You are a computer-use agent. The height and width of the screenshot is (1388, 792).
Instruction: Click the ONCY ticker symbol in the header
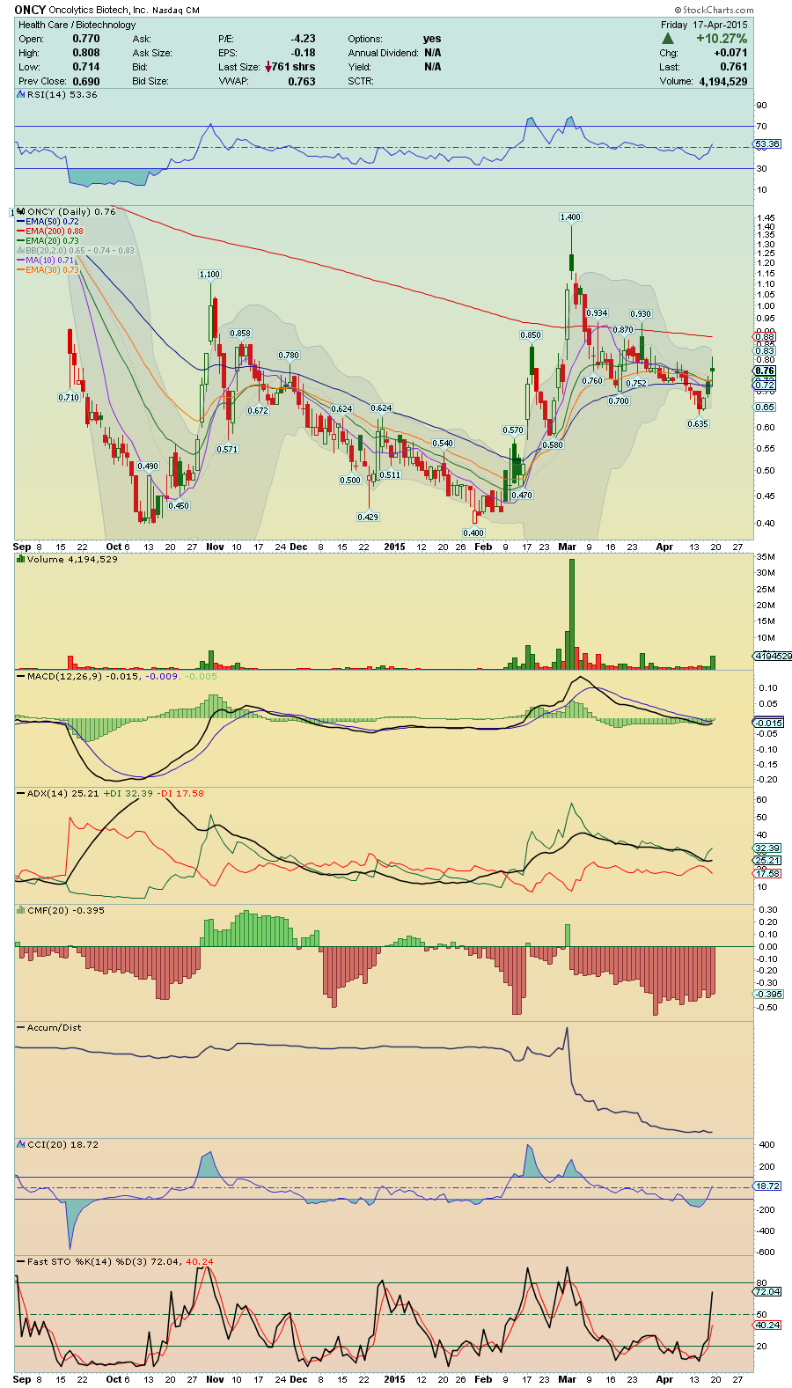click(30, 11)
